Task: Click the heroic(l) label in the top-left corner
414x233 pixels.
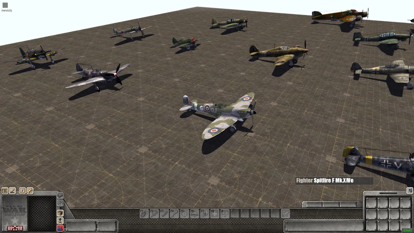Action: [x=6, y=10]
